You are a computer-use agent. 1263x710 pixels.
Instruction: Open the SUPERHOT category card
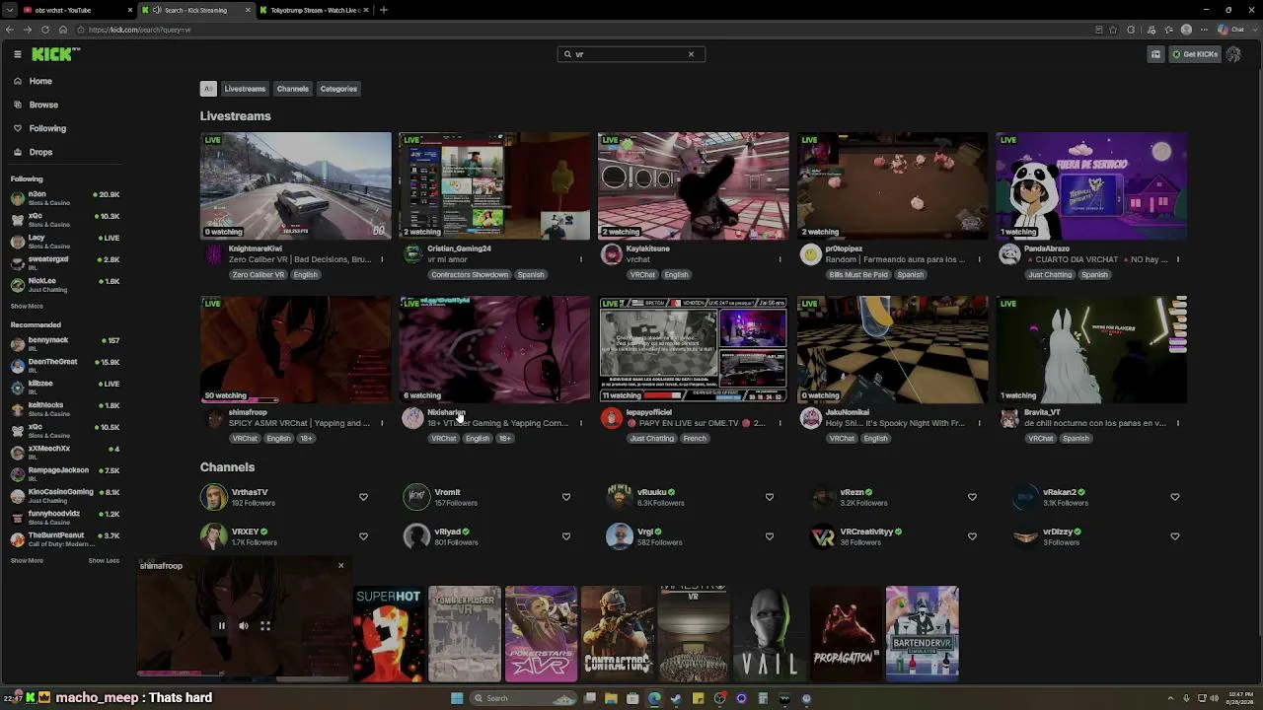[x=388, y=634]
